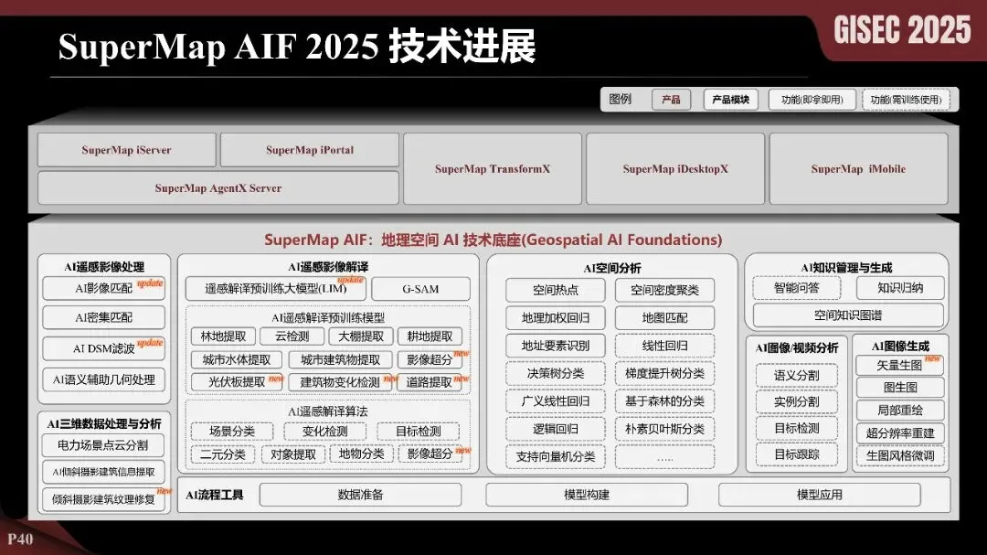Screen dimensions: 987x555
Task: Select the 耕地提取 function box
Action: click(430, 336)
